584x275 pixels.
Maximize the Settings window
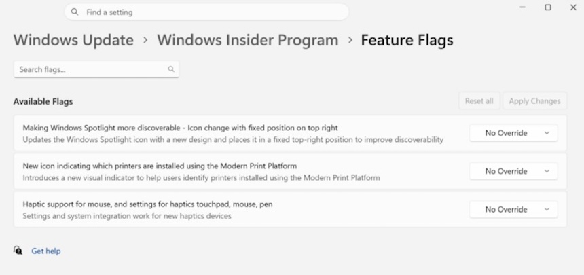point(547,7)
